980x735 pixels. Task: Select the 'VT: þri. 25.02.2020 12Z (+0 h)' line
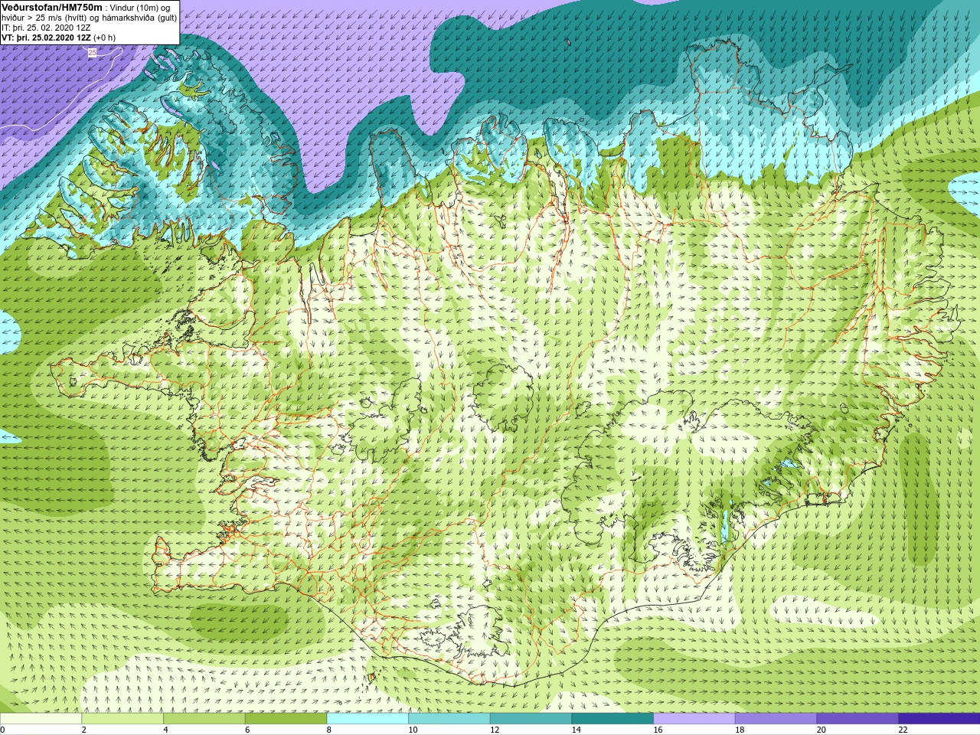tap(59, 38)
